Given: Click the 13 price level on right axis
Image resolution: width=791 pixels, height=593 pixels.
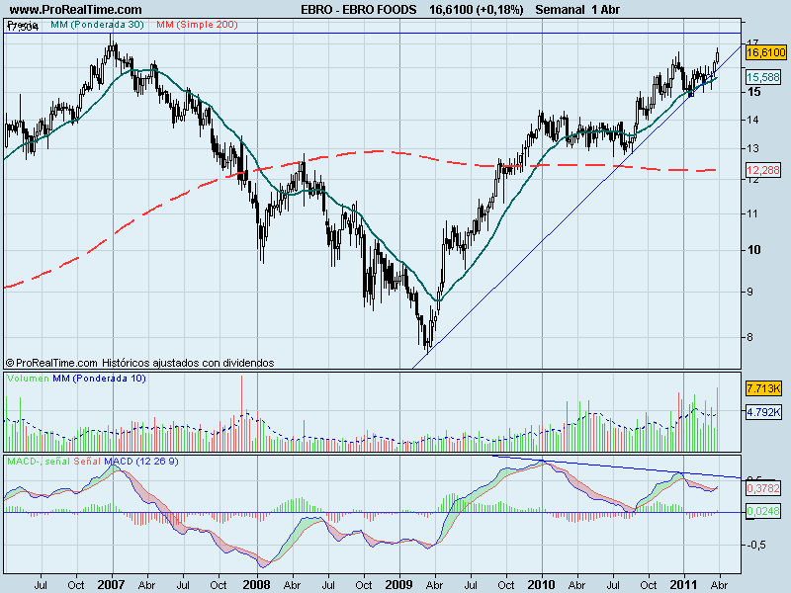Looking at the screenshot, I should tap(753, 148).
